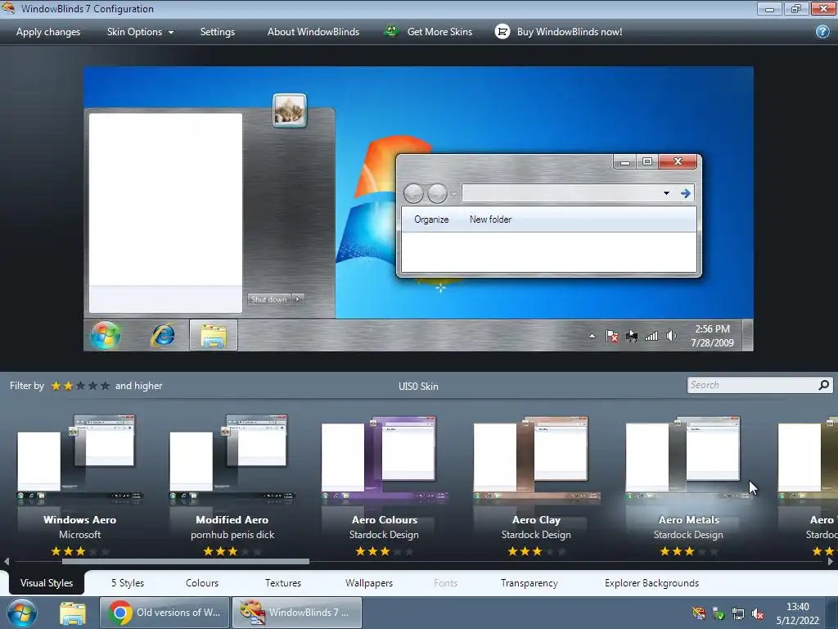Open the Transparency tab
The width and height of the screenshot is (838, 629).
(529, 583)
